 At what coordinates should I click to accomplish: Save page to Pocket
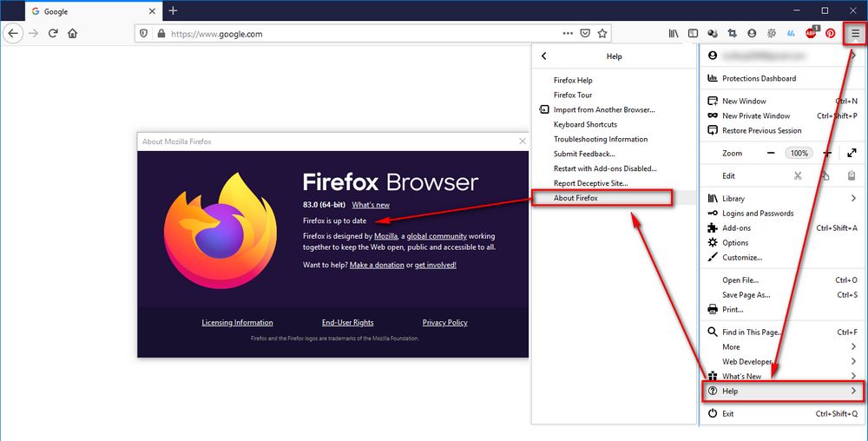pyautogui.click(x=585, y=33)
